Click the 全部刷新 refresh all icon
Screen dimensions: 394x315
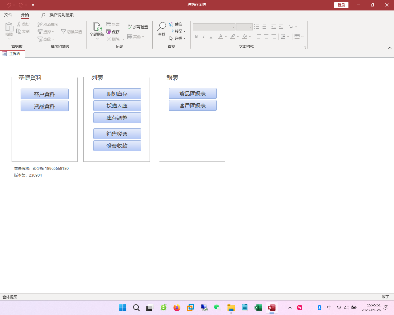pos(97,27)
